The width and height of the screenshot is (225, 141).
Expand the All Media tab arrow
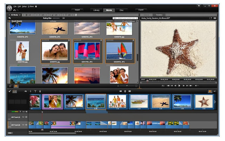pyautogui.click(x=9, y=15)
